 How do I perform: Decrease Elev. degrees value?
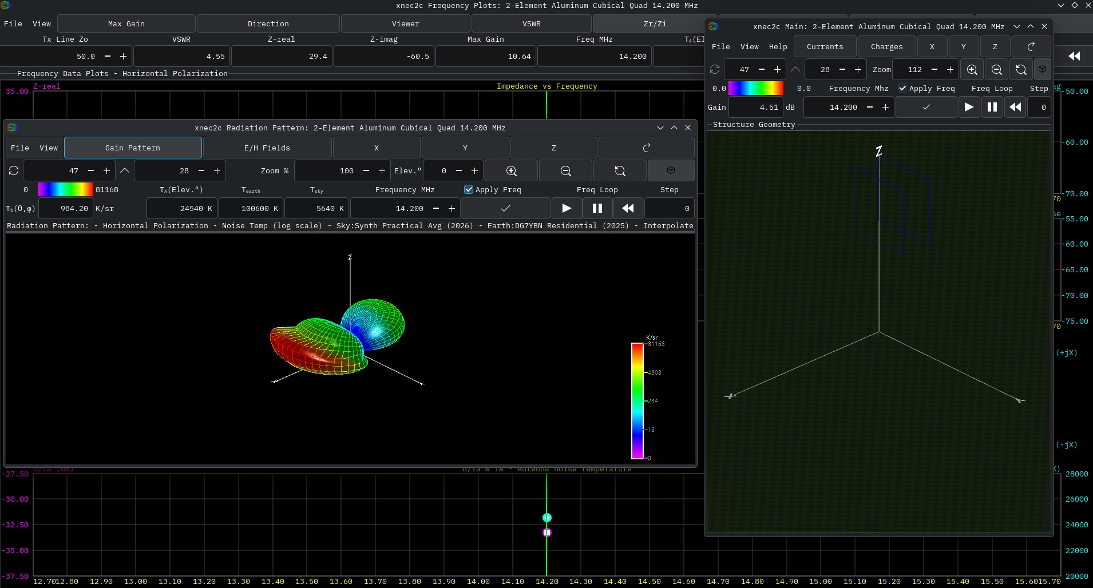coord(459,170)
